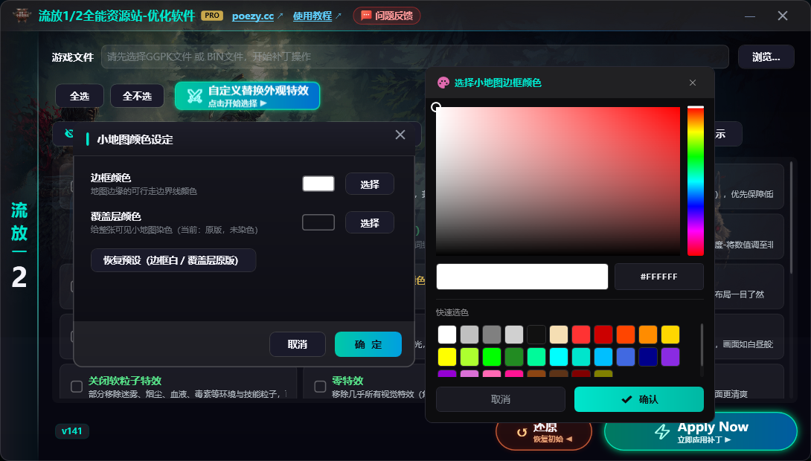Select the dark red first-row swatch
Image resolution: width=811 pixels, height=461 pixels.
(603, 335)
